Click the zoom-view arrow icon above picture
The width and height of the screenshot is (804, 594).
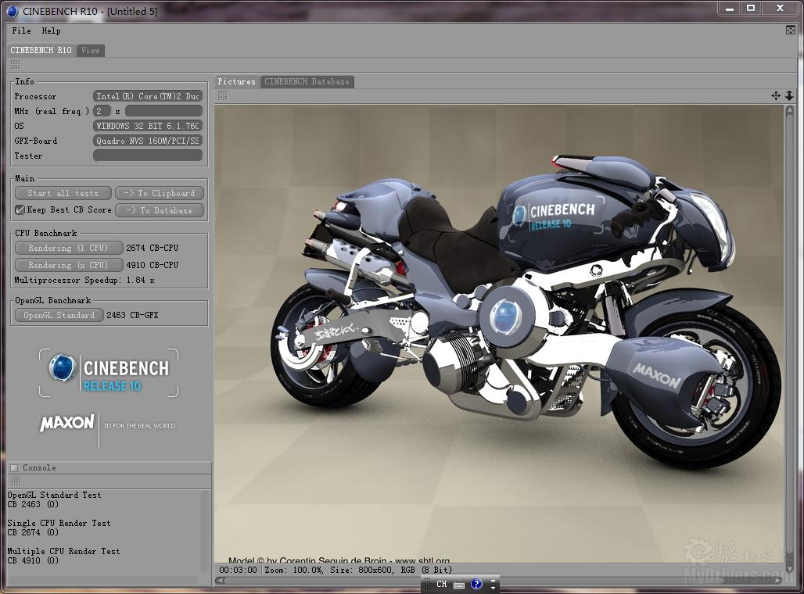point(789,95)
